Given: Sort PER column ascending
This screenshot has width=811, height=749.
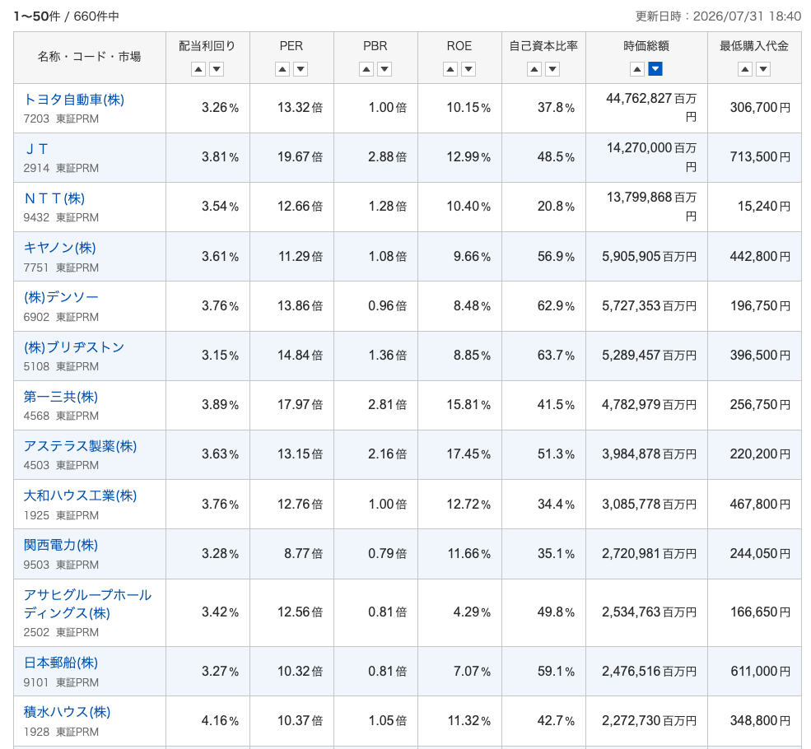Looking at the screenshot, I should (x=282, y=69).
